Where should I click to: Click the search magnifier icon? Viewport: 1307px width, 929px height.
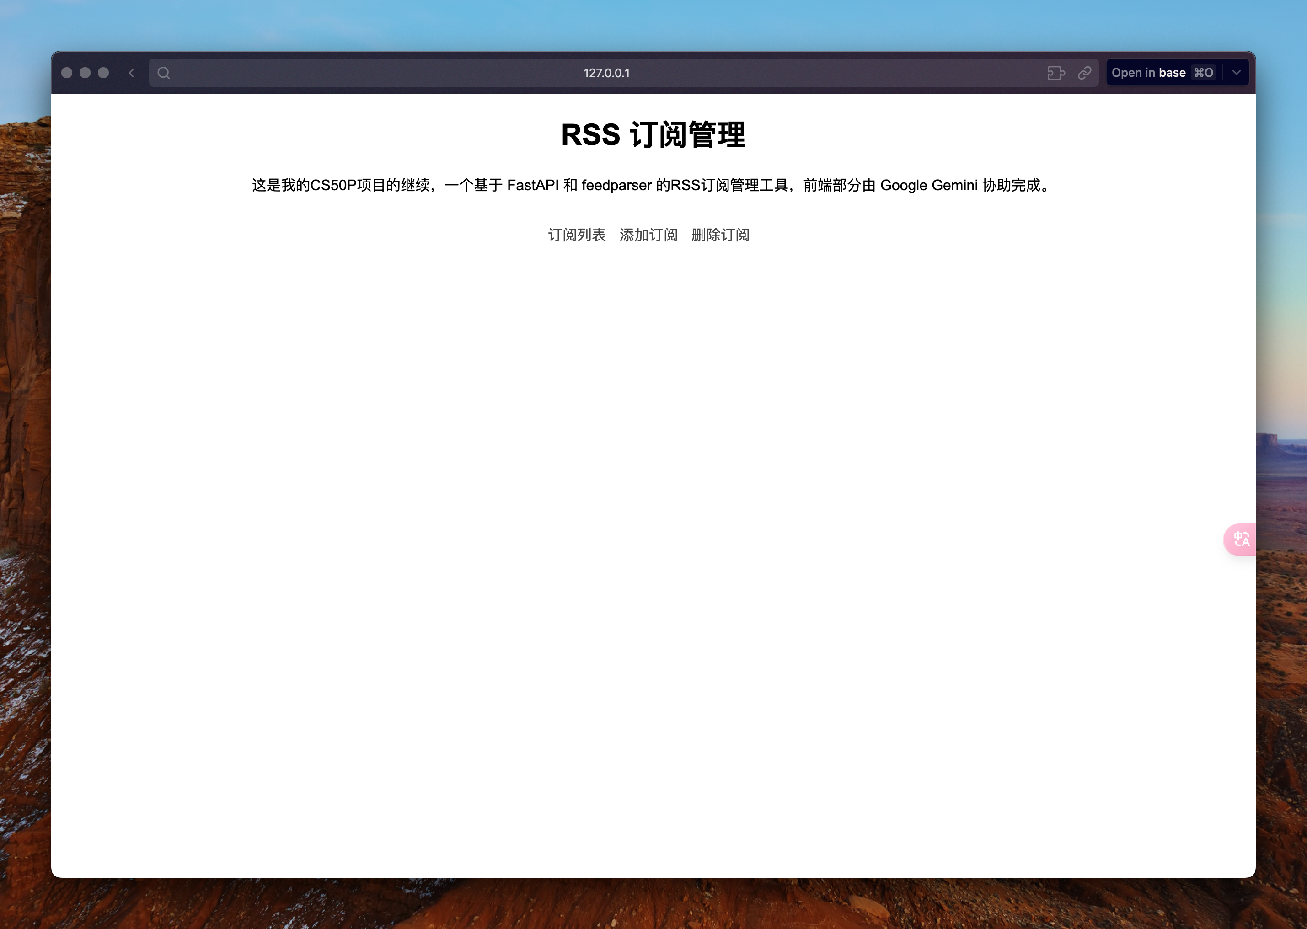point(164,73)
